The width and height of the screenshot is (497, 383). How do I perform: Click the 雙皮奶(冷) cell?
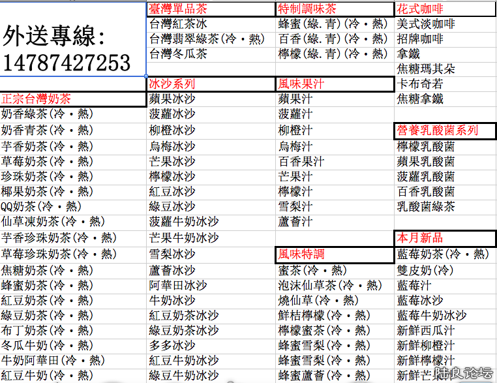point(425,270)
